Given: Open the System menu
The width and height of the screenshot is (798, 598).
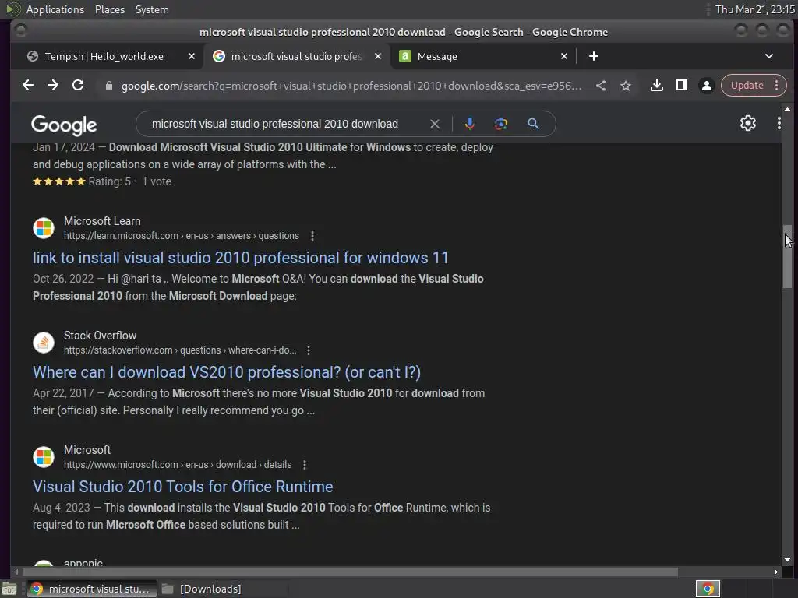Looking at the screenshot, I should tap(152, 9).
